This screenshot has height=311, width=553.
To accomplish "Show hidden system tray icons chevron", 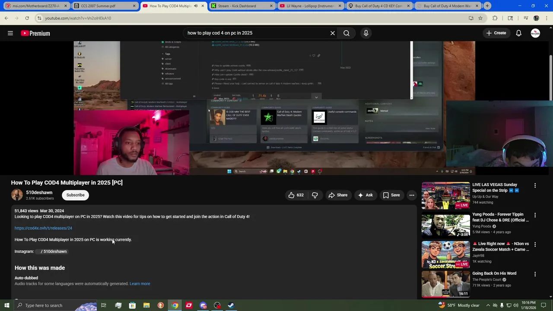I will pos(488,305).
